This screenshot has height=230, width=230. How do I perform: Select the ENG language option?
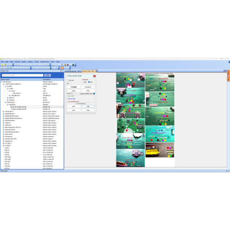(x=83, y=82)
